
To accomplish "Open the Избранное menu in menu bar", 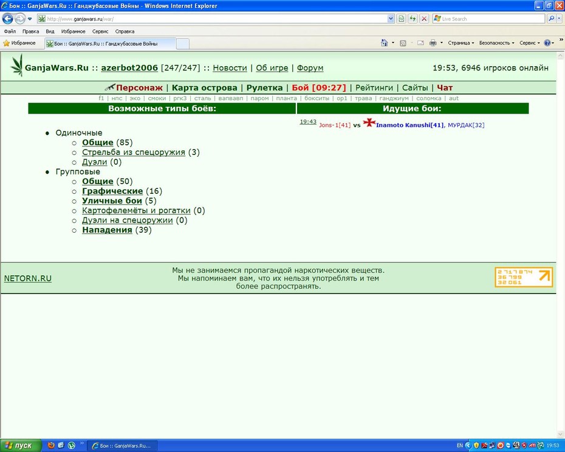I will coord(73,32).
